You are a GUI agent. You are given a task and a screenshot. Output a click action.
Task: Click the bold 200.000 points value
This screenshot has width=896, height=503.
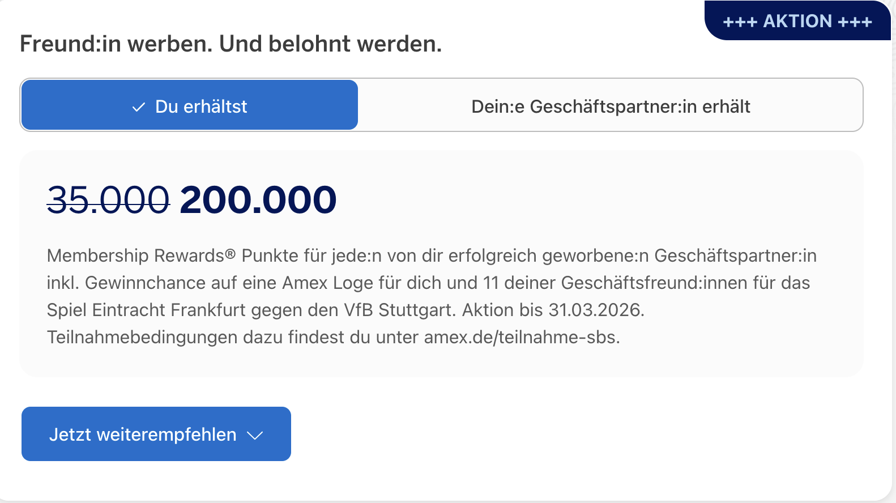tap(258, 200)
